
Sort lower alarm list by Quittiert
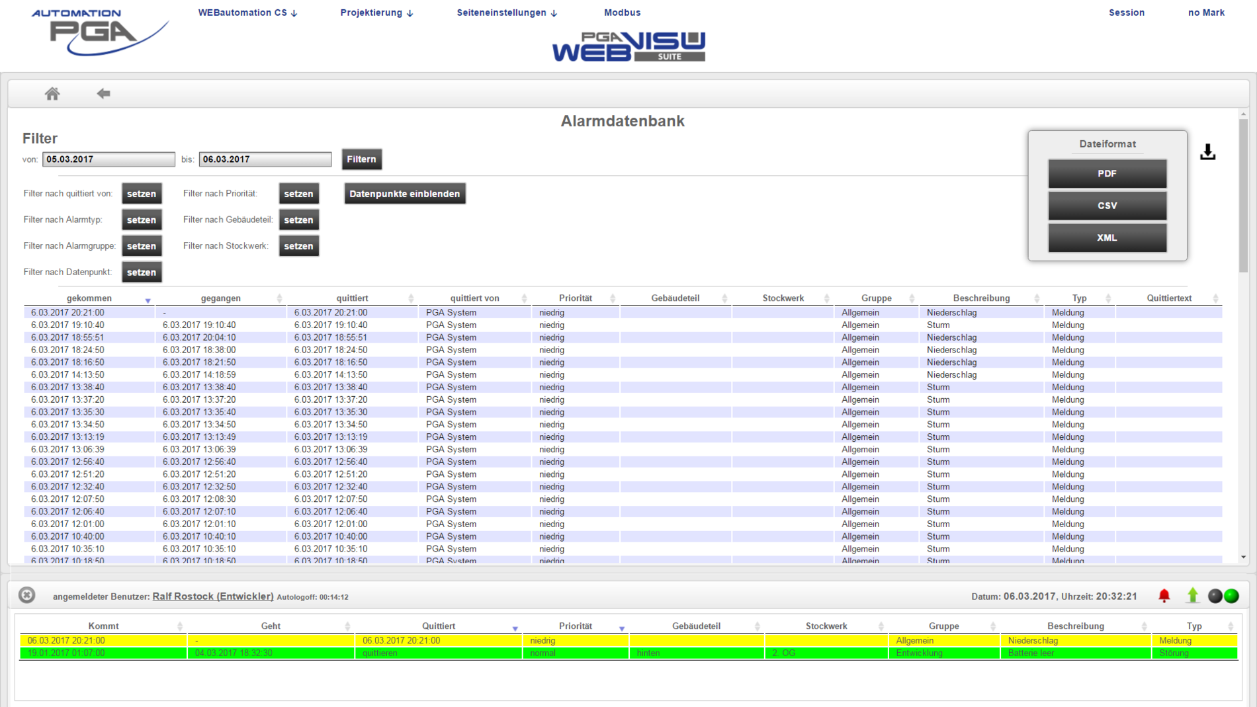(438, 626)
